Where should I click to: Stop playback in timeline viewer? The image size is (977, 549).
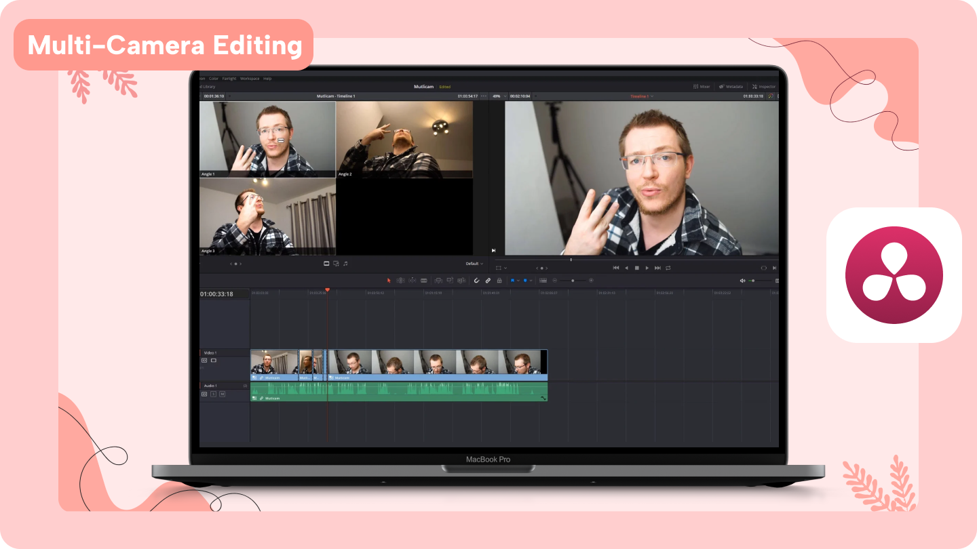click(x=636, y=268)
